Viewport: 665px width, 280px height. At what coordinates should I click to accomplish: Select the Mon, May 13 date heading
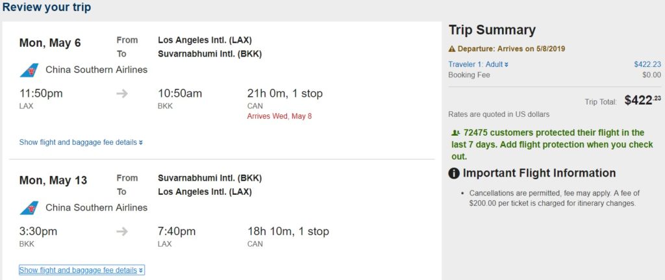(x=53, y=181)
